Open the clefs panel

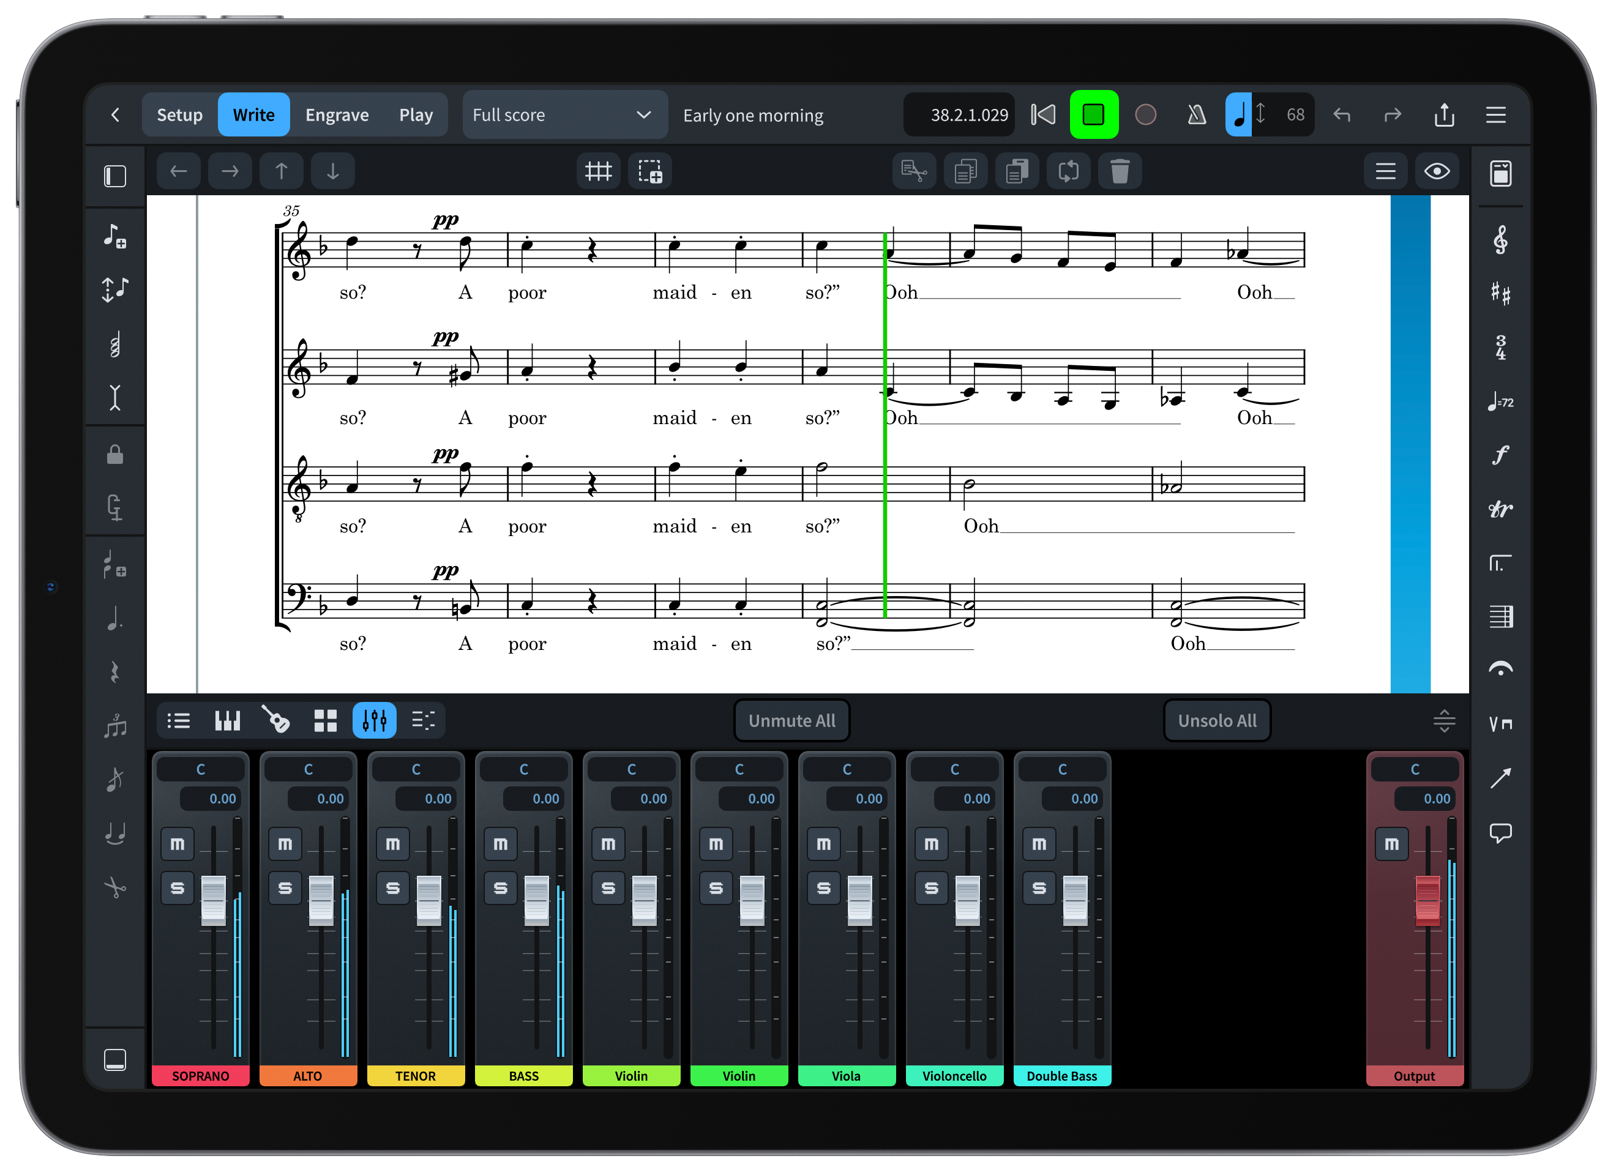[x=1500, y=240]
